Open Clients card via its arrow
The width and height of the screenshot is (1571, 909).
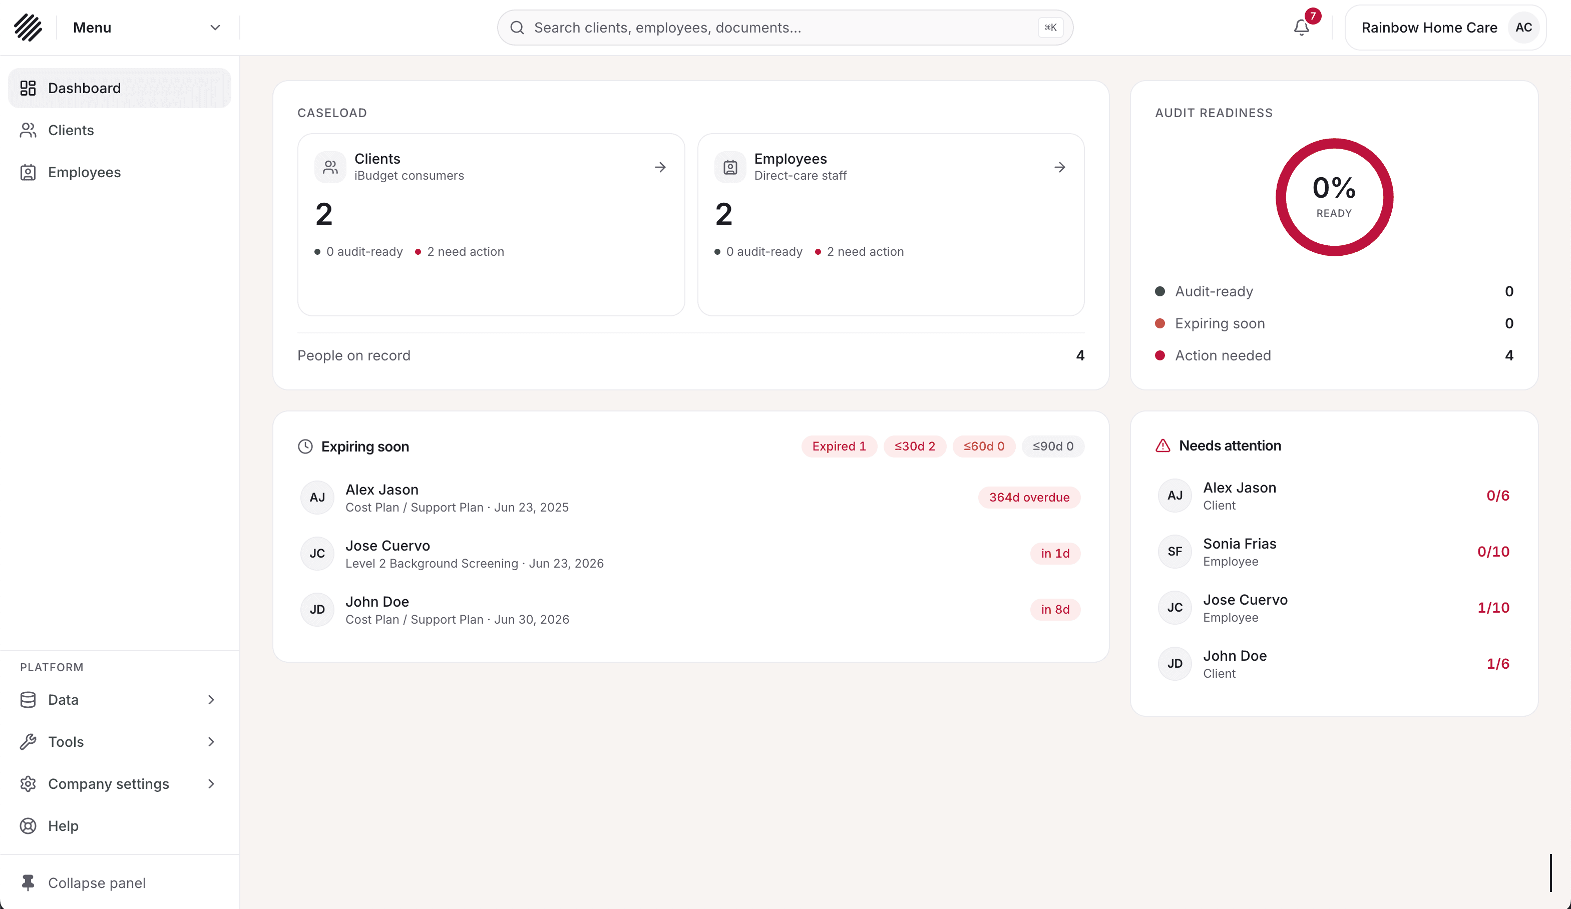coord(660,167)
